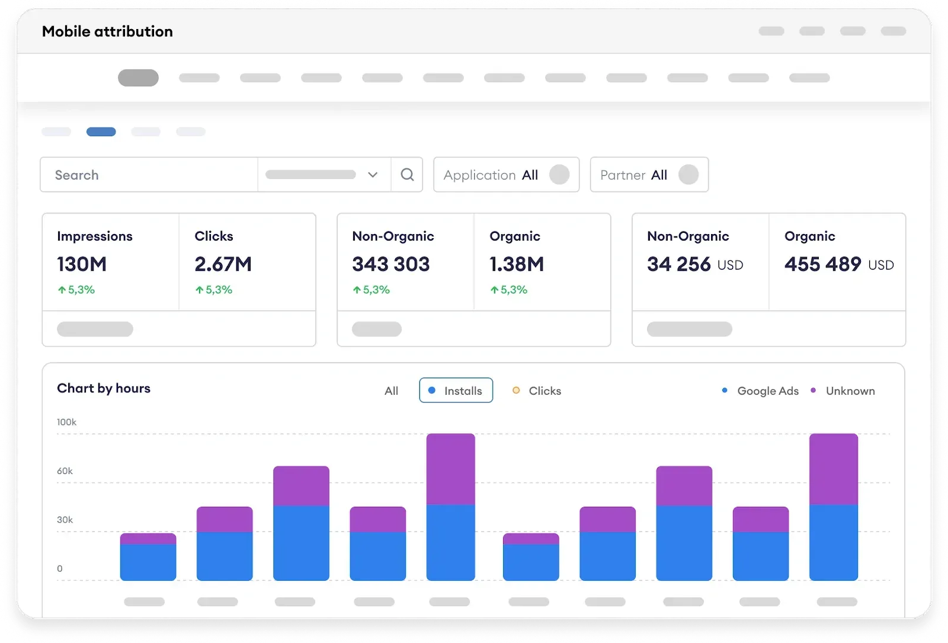Click the green arrow under Impressions
This screenshot has width=948, height=643.
click(62, 290)
